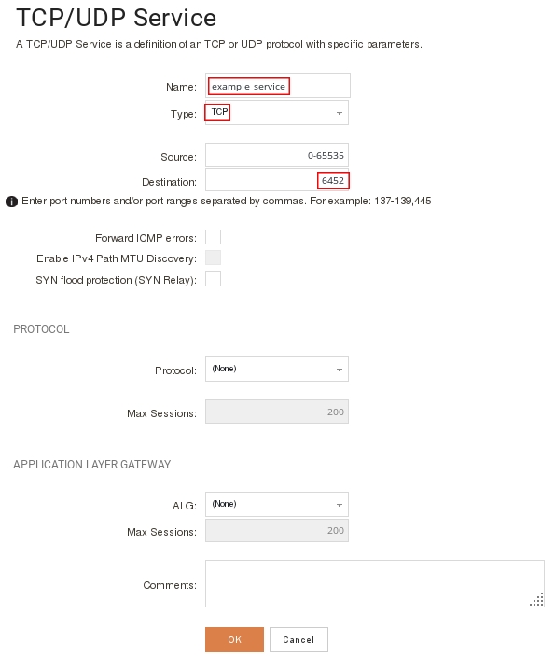Click the PROTOCOL section heading
The height and width of the screenshot is (656, 555).
tap(41, 329)
